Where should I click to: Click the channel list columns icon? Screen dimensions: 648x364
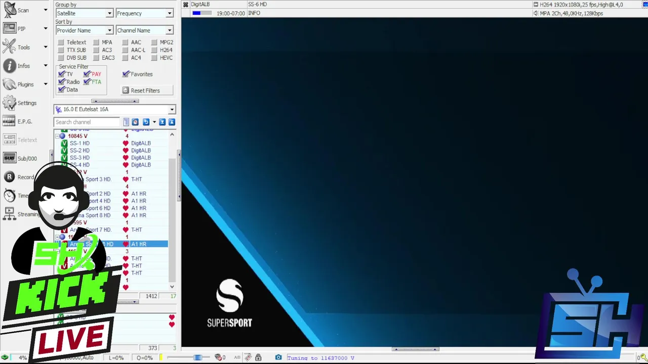126,122
